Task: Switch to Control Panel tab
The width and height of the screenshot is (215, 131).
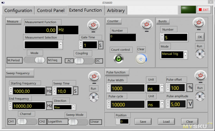Action: (x=51, y=10)
